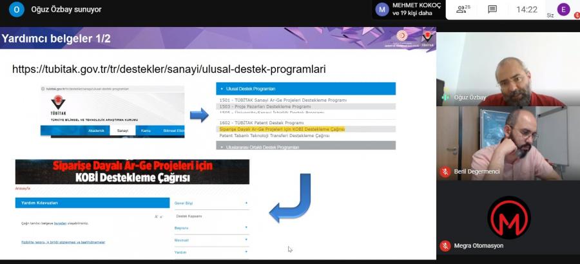Click muted mic icon beside Megra Otomasyon
This screenshot has height=264, width=580.
coord(445,246)
